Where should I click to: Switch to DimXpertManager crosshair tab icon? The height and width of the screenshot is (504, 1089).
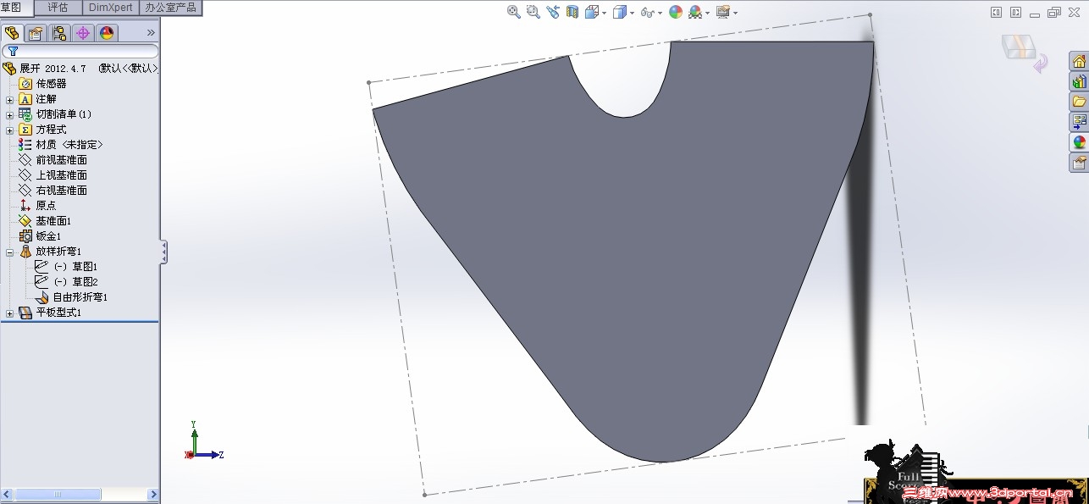(82, 33)
